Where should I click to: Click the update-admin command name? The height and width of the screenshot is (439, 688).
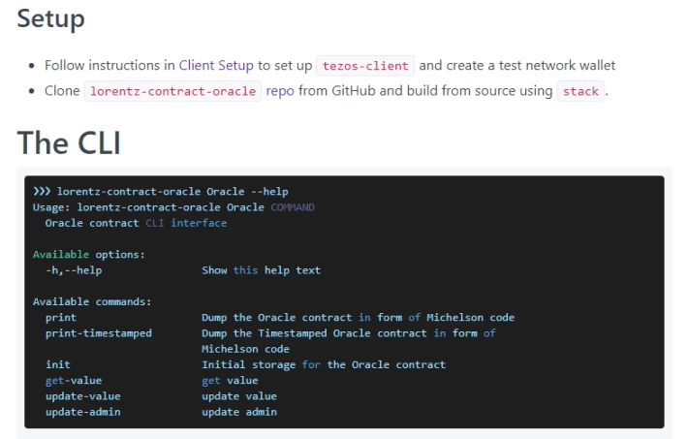[x=83, y=412]
